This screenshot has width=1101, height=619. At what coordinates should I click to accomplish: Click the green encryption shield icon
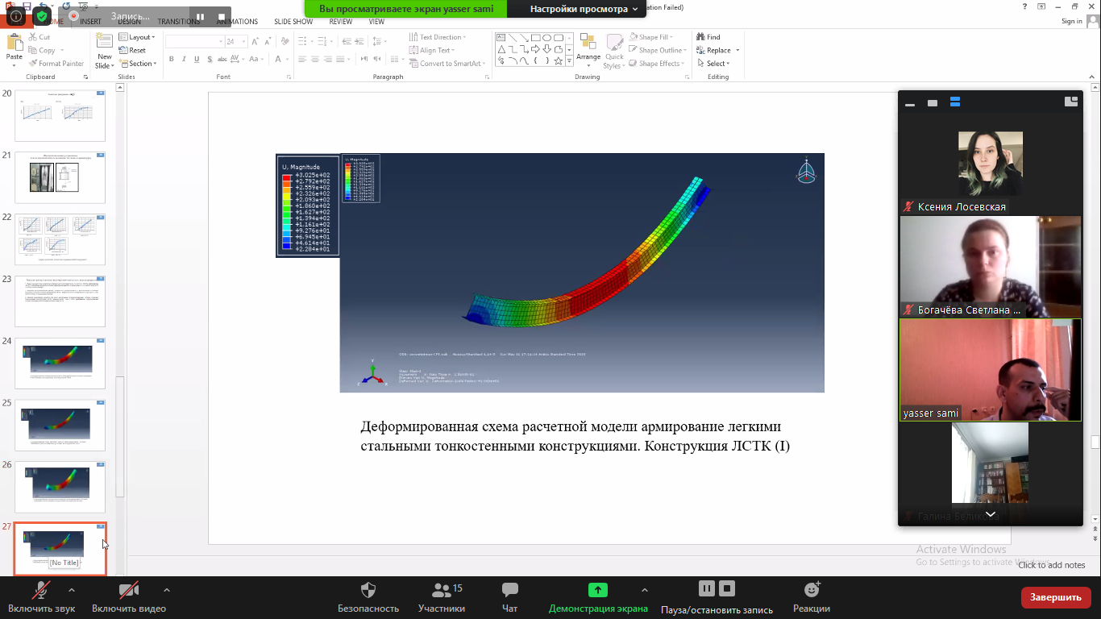coord(42,16)
